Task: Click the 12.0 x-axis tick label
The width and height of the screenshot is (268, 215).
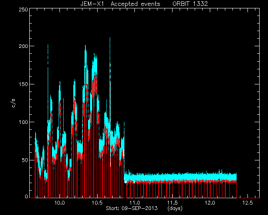Action: (x=210, y=203)
